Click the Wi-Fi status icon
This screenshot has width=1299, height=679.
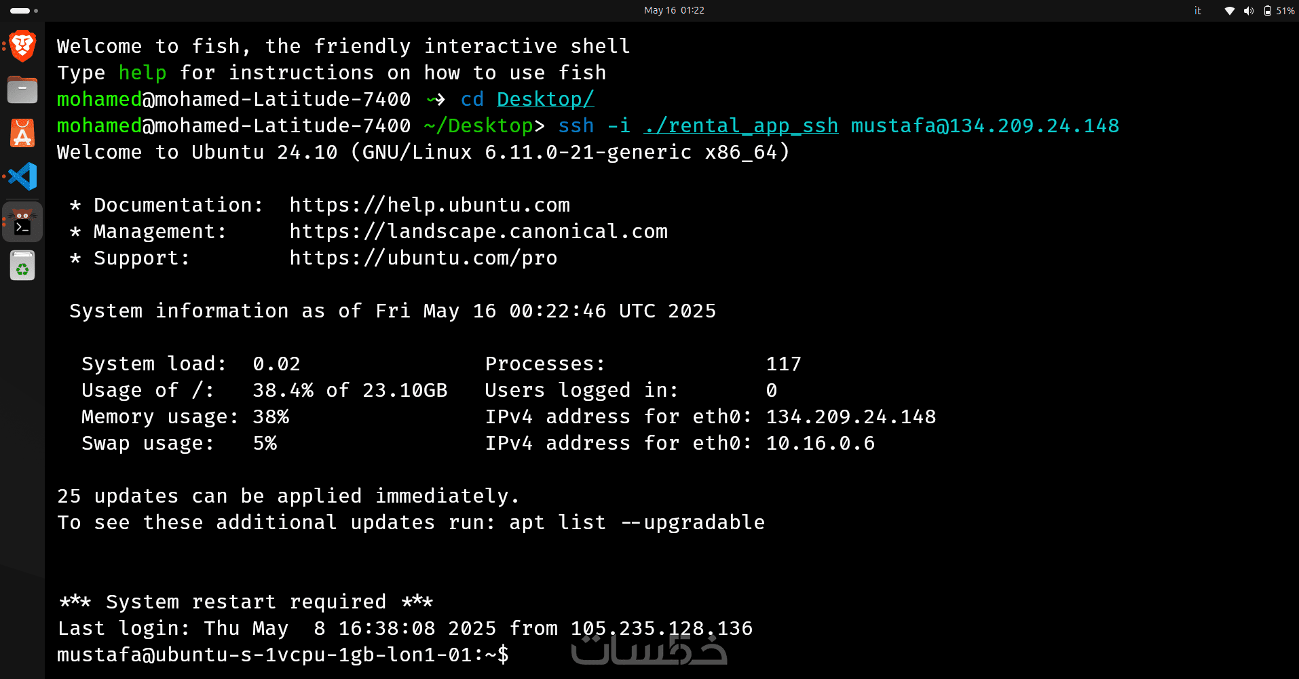(x=1229, y=11)
